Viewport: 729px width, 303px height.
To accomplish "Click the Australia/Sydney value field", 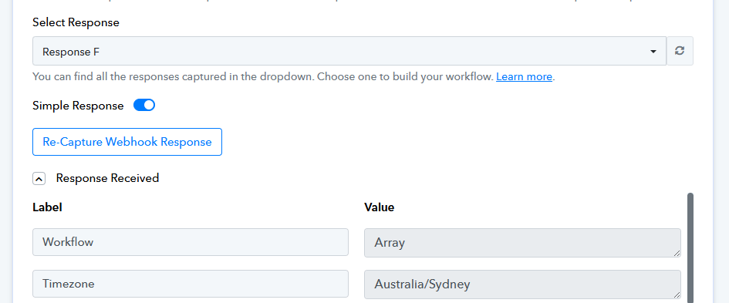I will tap(522, 284).
